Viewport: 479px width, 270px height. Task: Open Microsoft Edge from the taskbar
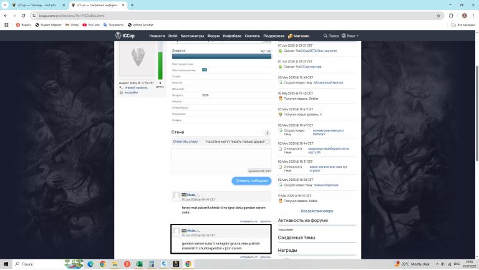pyautogui.click(x=90, y=264)
